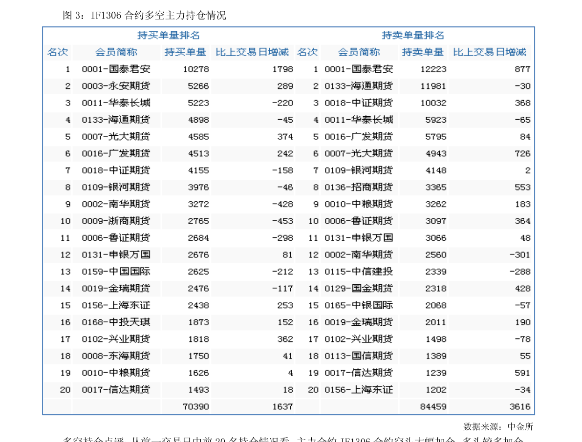The height and width of the screenshot is (442, 582).
Task: Click buy volume value 10278
Action: coord(196,69)
